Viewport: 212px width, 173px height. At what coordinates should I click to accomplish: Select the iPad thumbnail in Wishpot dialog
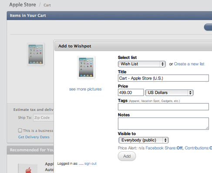click(86, 67)
